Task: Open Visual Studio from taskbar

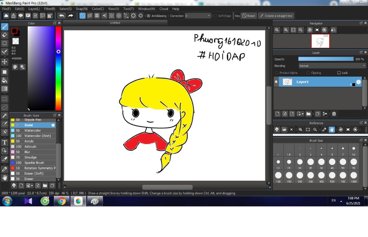Action: pos(28,201)
